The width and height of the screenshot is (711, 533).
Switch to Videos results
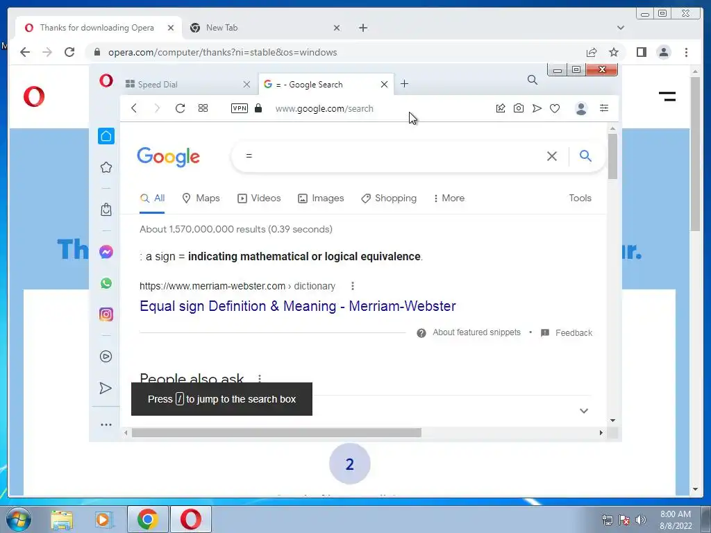tap(260, 198)
